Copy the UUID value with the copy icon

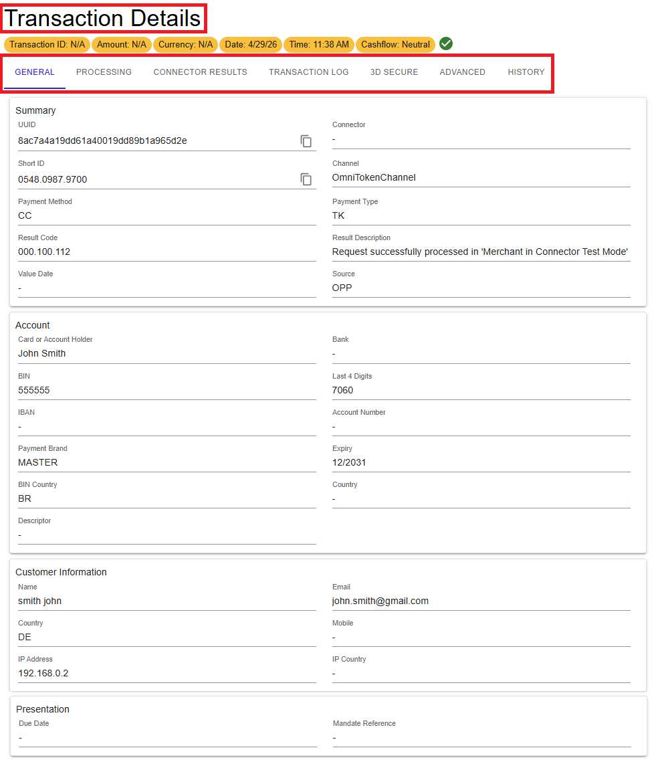[x=306, y=140]
